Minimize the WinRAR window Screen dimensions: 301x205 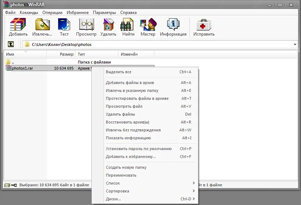pyautogui.click(x=270, y=5)
